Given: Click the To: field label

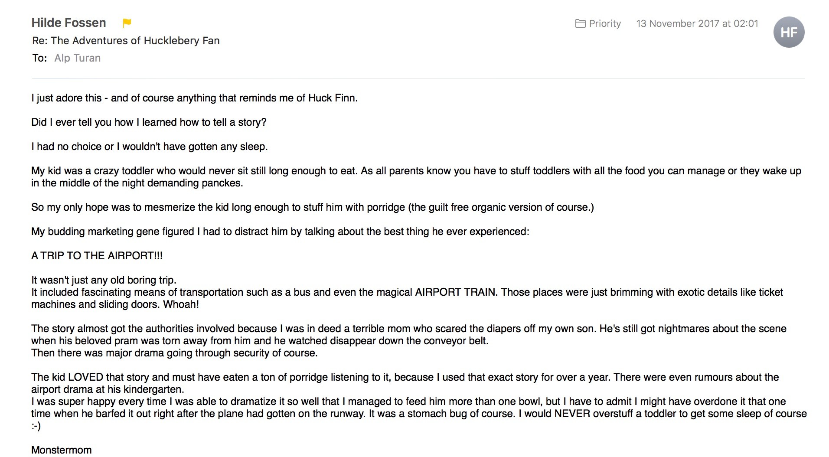Looking at the screenshot, I should 39,58.
